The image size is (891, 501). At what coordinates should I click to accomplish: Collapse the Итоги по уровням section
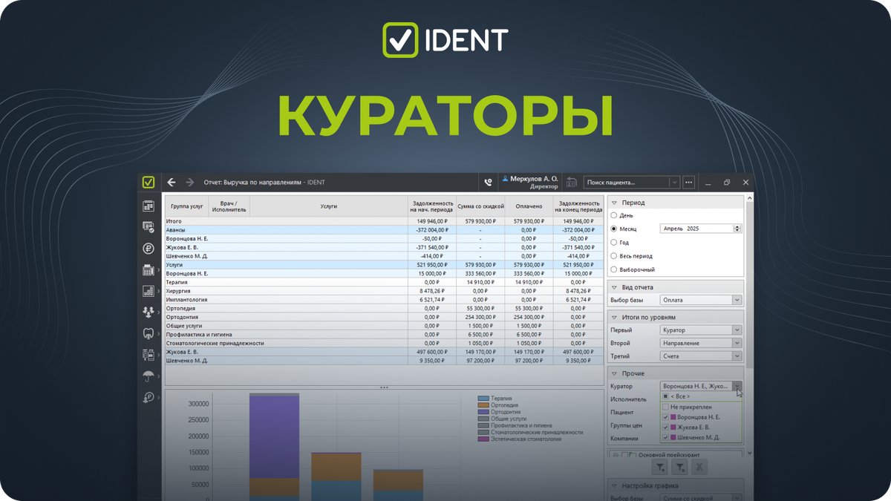coord(615,317)
